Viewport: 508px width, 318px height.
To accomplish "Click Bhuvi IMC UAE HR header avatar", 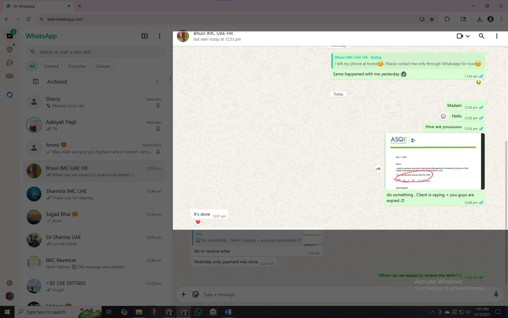I will (x=183, y=36).
